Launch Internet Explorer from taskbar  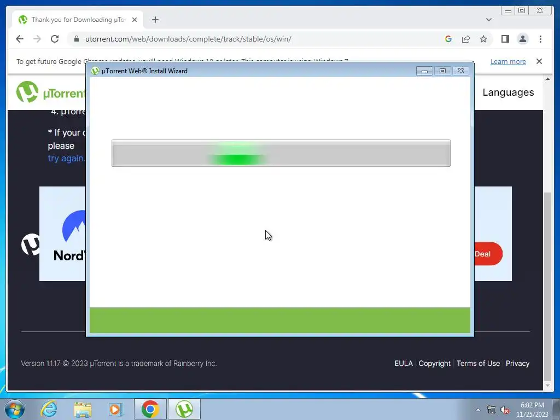(x=49, y=409)
